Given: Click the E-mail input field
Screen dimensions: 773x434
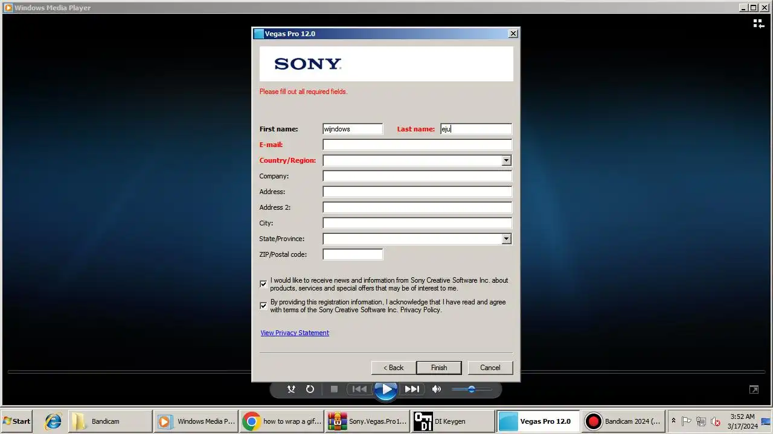Looking at the screenshot, I should click(x=417, y=145).
